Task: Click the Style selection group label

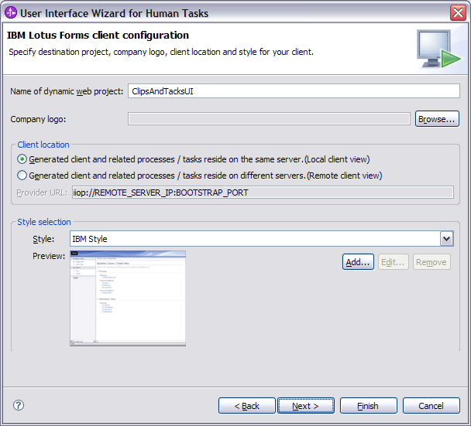Action: click(x=44, y=222)
